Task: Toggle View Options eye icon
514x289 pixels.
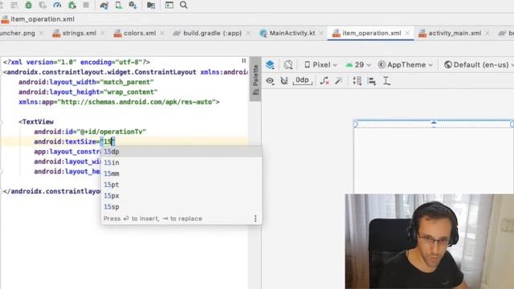Action: click(x=270, y=80)
